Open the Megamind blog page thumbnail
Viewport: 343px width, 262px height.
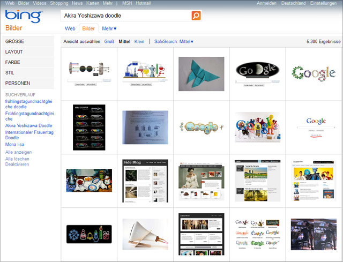tap(314, 181)
